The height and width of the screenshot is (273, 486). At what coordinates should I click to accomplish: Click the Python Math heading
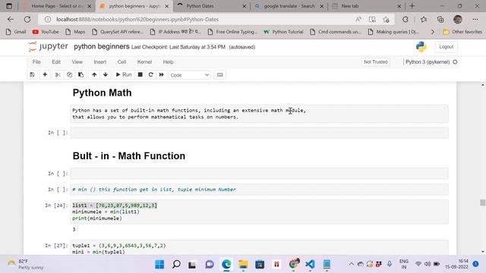pos(102,93)
